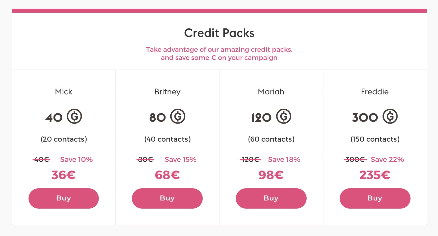Select the Mariah pack title
The width and height of the screenshot is (438, 236).
click(x=271, y=92)
